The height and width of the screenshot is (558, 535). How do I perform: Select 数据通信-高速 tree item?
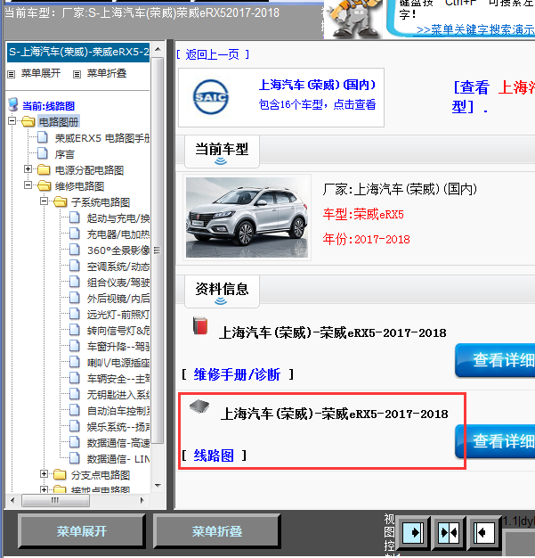point(118,442)
